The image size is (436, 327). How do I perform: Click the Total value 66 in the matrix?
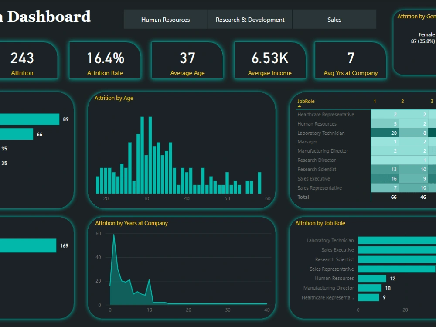[x=393, y=197]
